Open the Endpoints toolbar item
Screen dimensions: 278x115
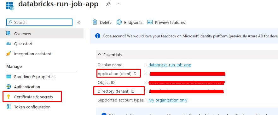tap(133, 23)
